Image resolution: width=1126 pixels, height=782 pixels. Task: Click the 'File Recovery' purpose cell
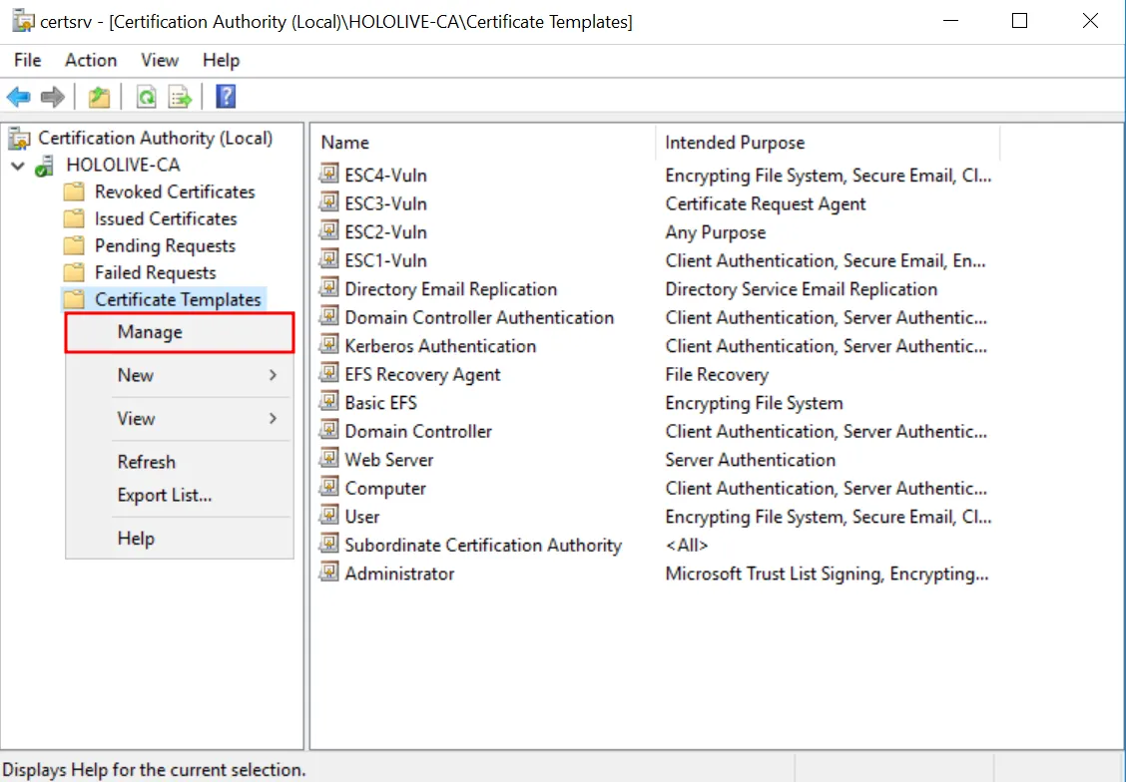pos(717,374)
